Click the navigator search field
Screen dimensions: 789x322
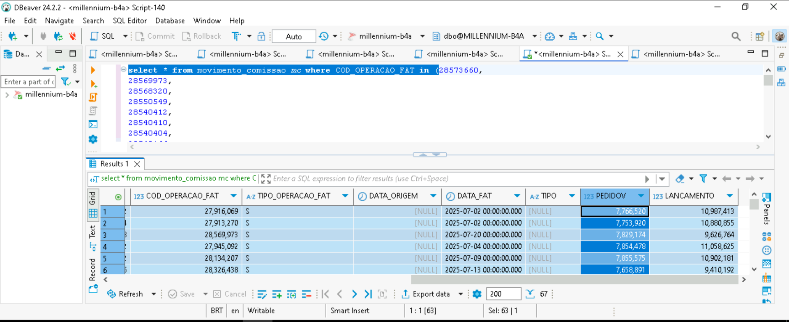[28, 81]
